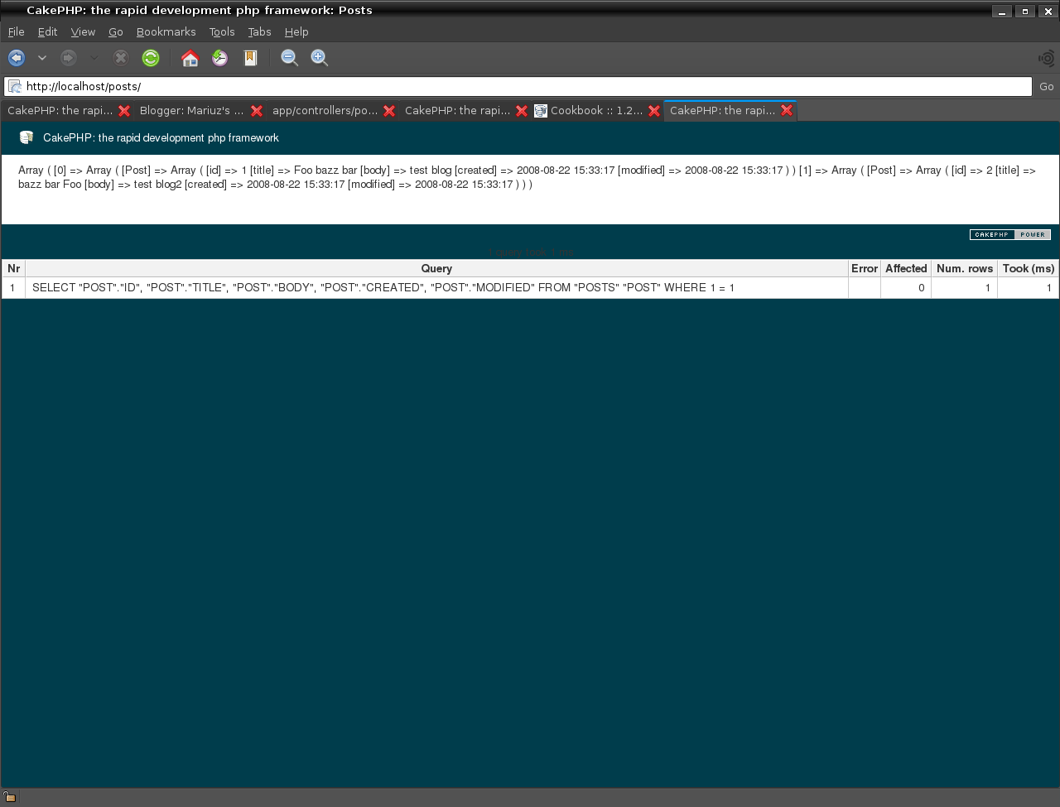The width and height of the screenshot is (1060, 807).
Task: Click the Error column header
Action: 865,268
